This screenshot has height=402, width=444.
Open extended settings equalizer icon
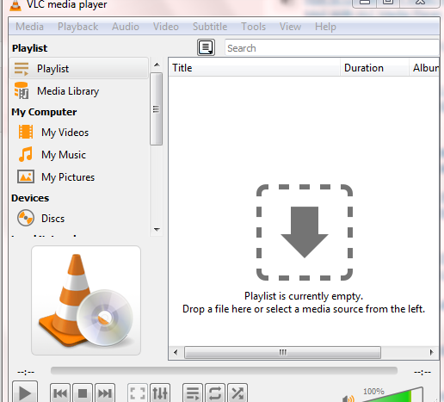coord(160,393)
